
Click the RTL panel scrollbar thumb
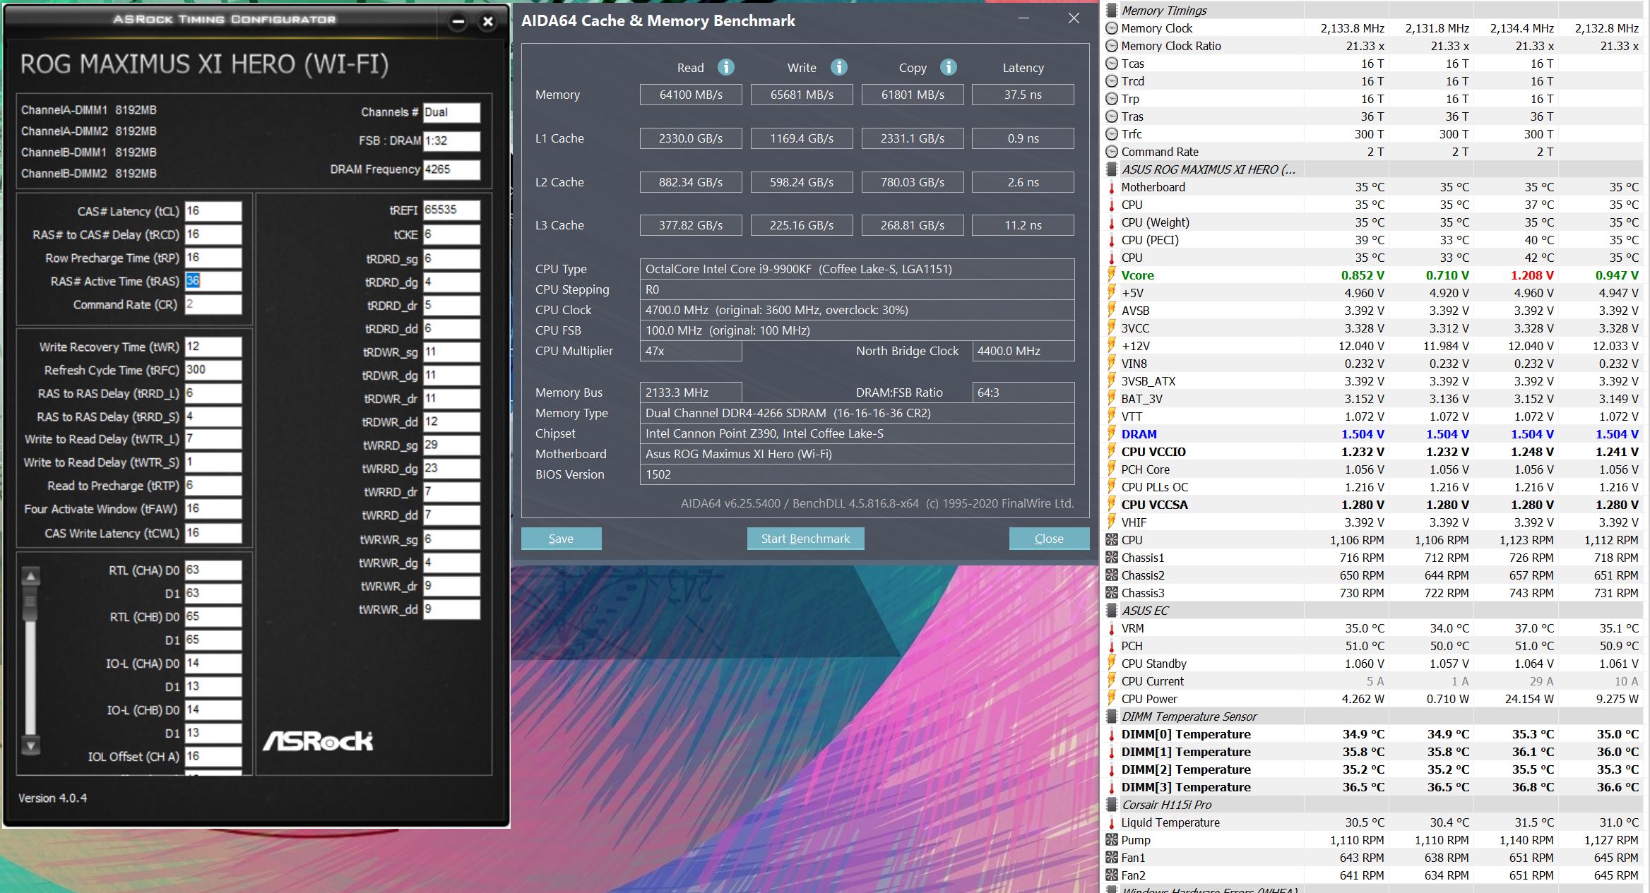(30, 602)
